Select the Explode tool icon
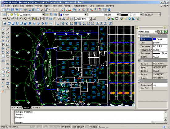 pyautogui.click(x=2, y=91)
